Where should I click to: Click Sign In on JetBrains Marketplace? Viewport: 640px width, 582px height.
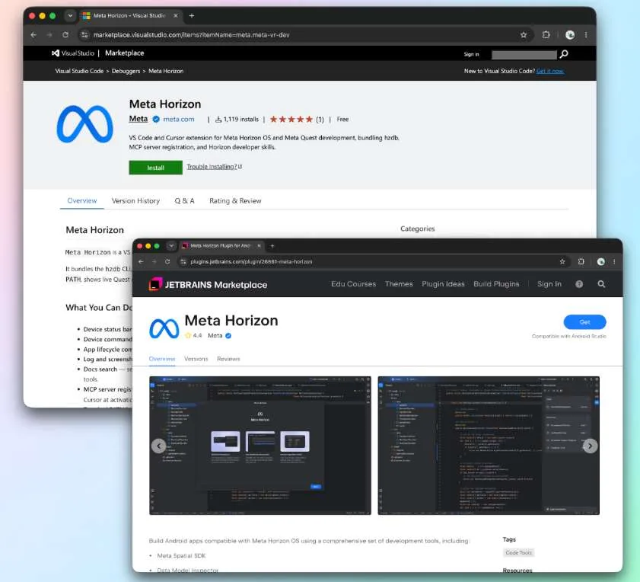coord(549,284)
